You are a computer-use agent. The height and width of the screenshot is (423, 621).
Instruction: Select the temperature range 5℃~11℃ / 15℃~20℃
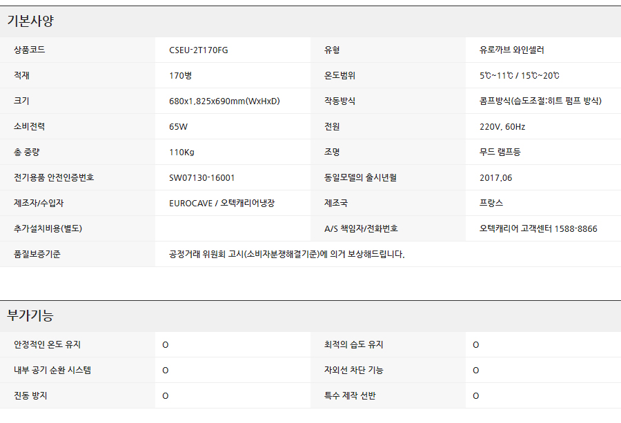click(519, 76)
